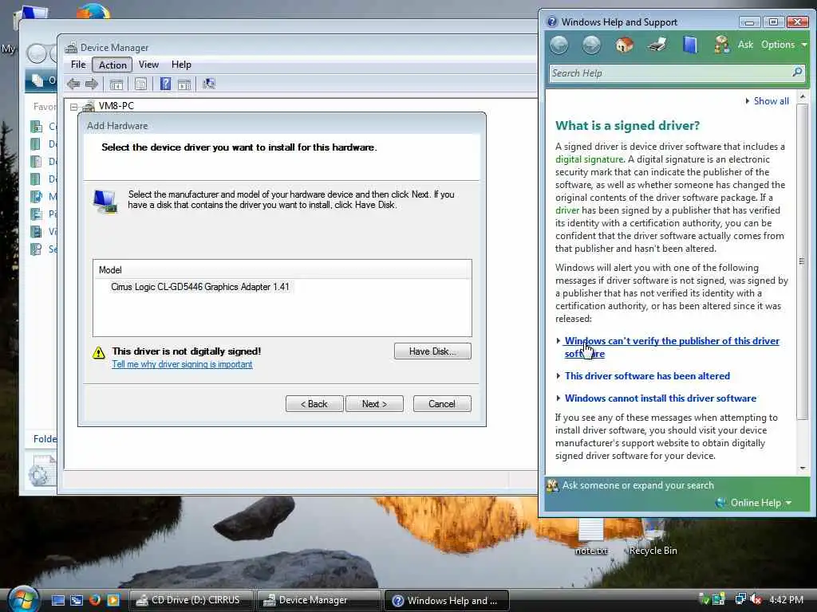Click the blue Help icon in Device Manager toolbar
Image resolution: width=817 pixels, height=612 pixels.
(x=165, y=84)
